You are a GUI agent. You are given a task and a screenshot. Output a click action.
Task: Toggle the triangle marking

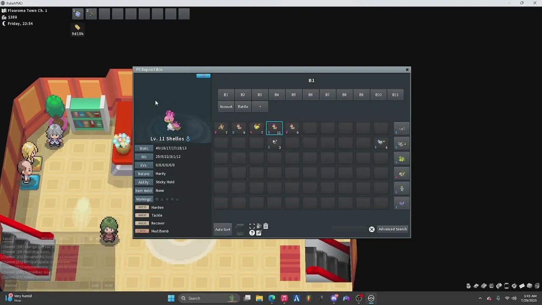[x=162, y=199]
